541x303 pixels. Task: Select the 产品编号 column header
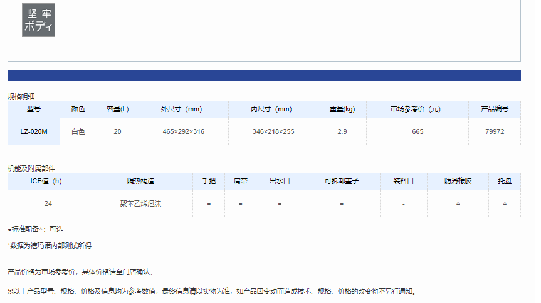click(x=495, y=110)
